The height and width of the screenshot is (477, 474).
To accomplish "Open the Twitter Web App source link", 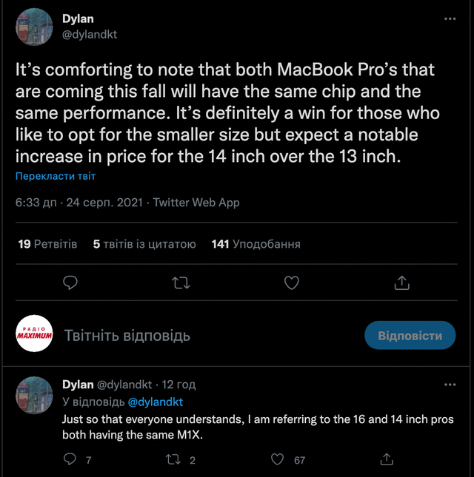I will (x=196, y=202).
